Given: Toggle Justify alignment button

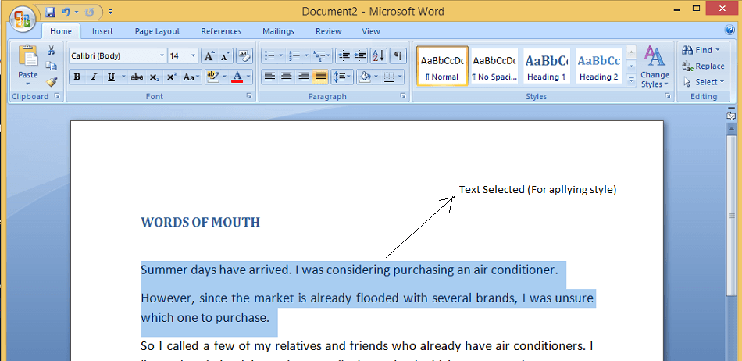Looking at the screenshot, I should pos(320,77).
